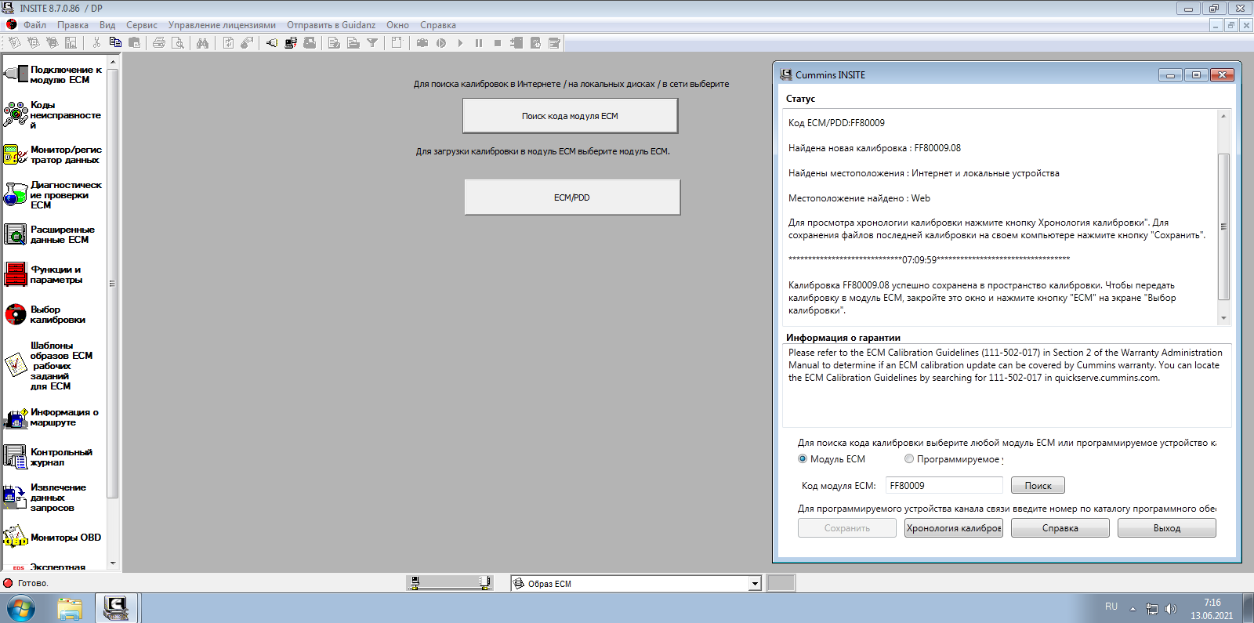Screen dimensions: 1254x623
Task: Click the binoculars Find toolbar icon
Action: [x=202, y=43]
